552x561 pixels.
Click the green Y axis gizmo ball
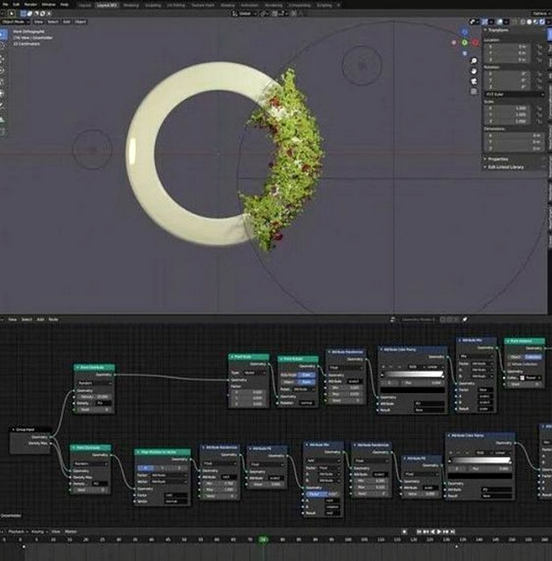pyautogui.click(x=464, y=42)
